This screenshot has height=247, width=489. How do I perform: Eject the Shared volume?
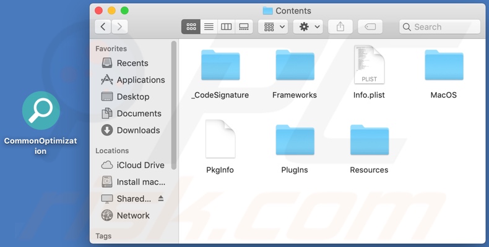tap(161, 199)
